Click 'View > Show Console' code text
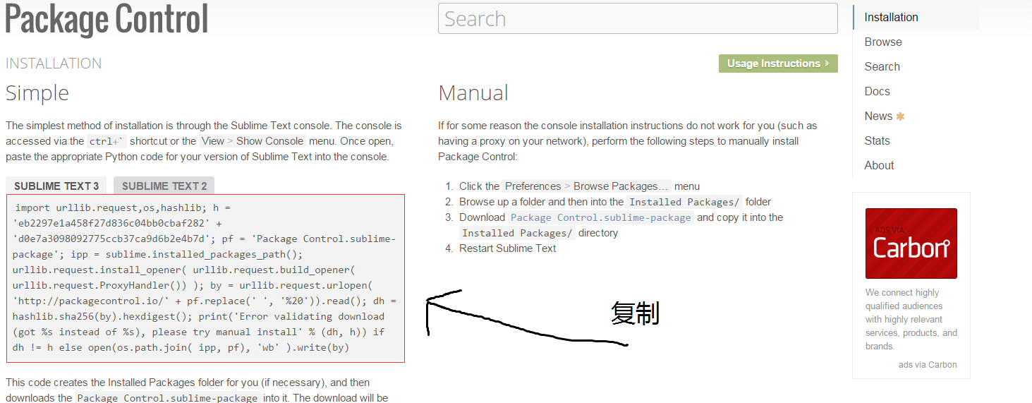1032x403 pixels. [x=253, y=141]
